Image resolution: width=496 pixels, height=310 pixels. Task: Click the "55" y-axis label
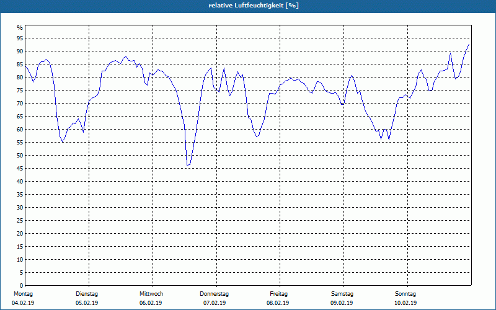[20, 143]
